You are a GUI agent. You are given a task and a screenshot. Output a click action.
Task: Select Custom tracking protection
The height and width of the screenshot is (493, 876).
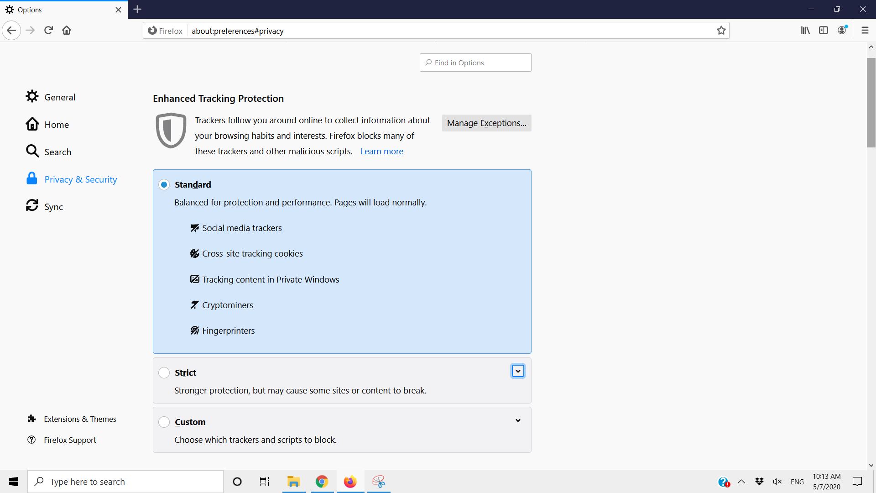click(x=164, y=422)
